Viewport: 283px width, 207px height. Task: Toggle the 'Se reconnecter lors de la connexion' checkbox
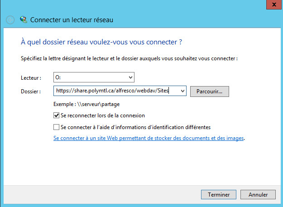pos(56,116)
